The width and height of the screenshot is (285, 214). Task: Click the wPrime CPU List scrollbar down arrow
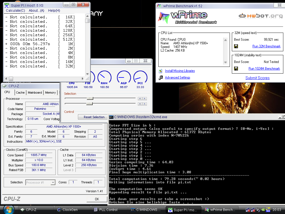pos(225,62)
